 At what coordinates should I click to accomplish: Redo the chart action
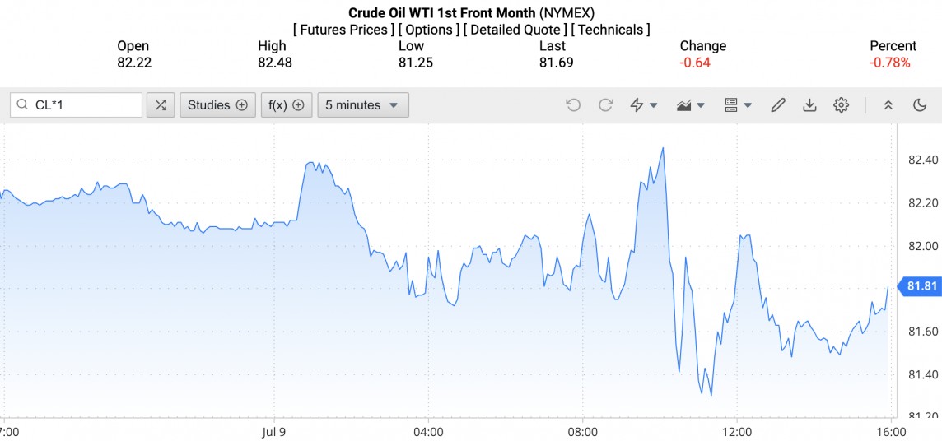[605, 105]
